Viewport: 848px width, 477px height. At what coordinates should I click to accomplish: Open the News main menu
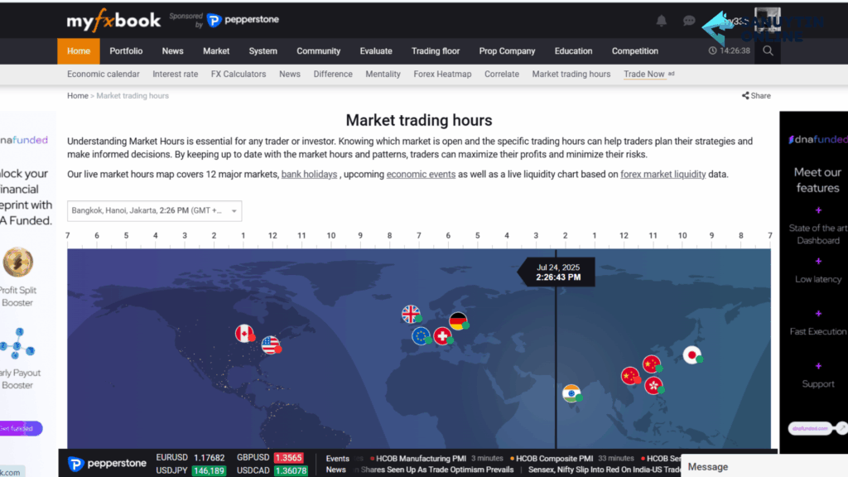point(172,51)
